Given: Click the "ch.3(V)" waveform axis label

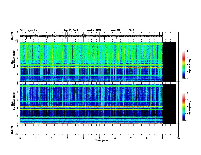Looking at the screenshot, I should coord(12,130).
